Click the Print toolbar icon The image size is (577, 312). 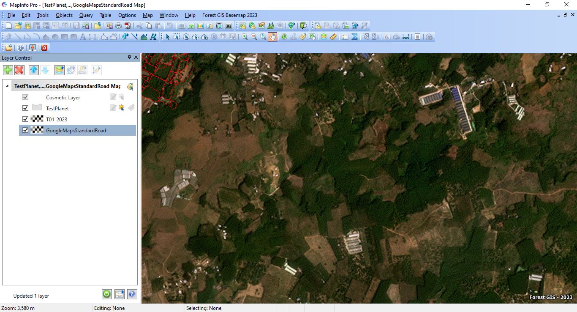point(118,26)
